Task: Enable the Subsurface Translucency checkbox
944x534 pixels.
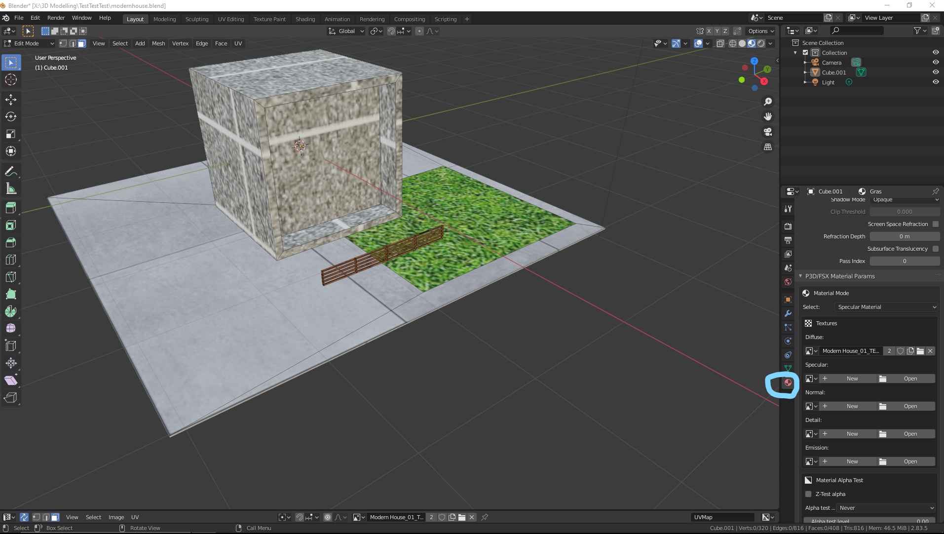Action: (x=935, y=249)
